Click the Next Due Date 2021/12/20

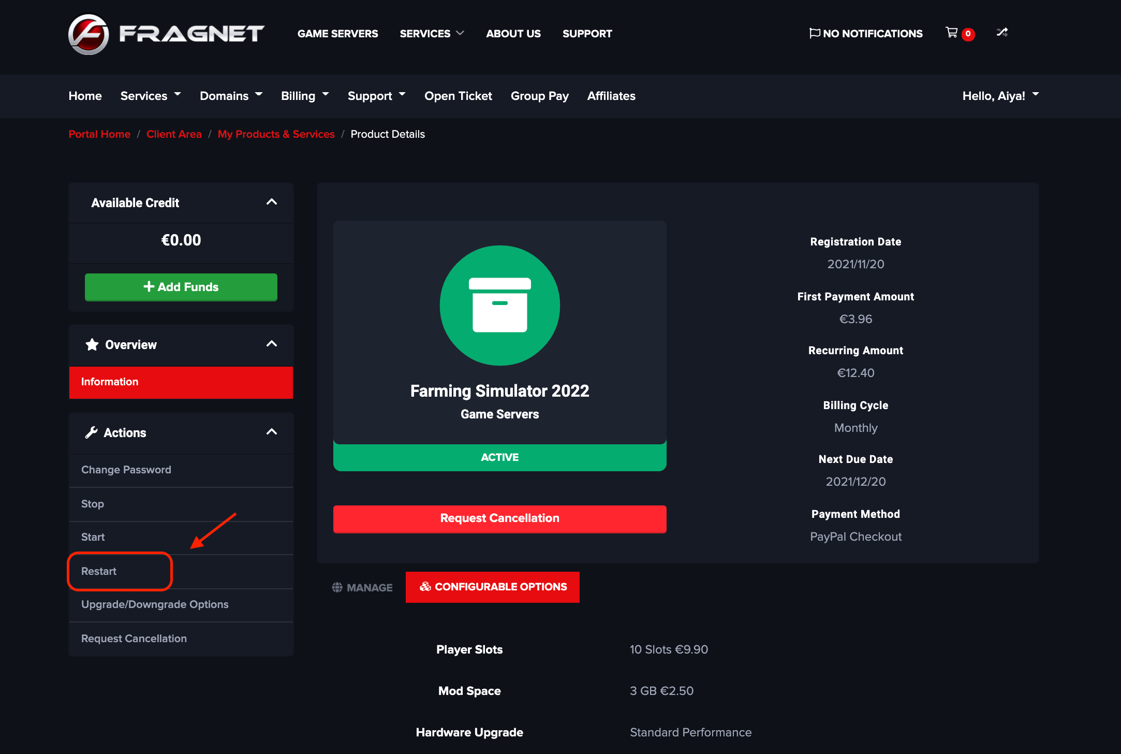[x=856, y=482]
